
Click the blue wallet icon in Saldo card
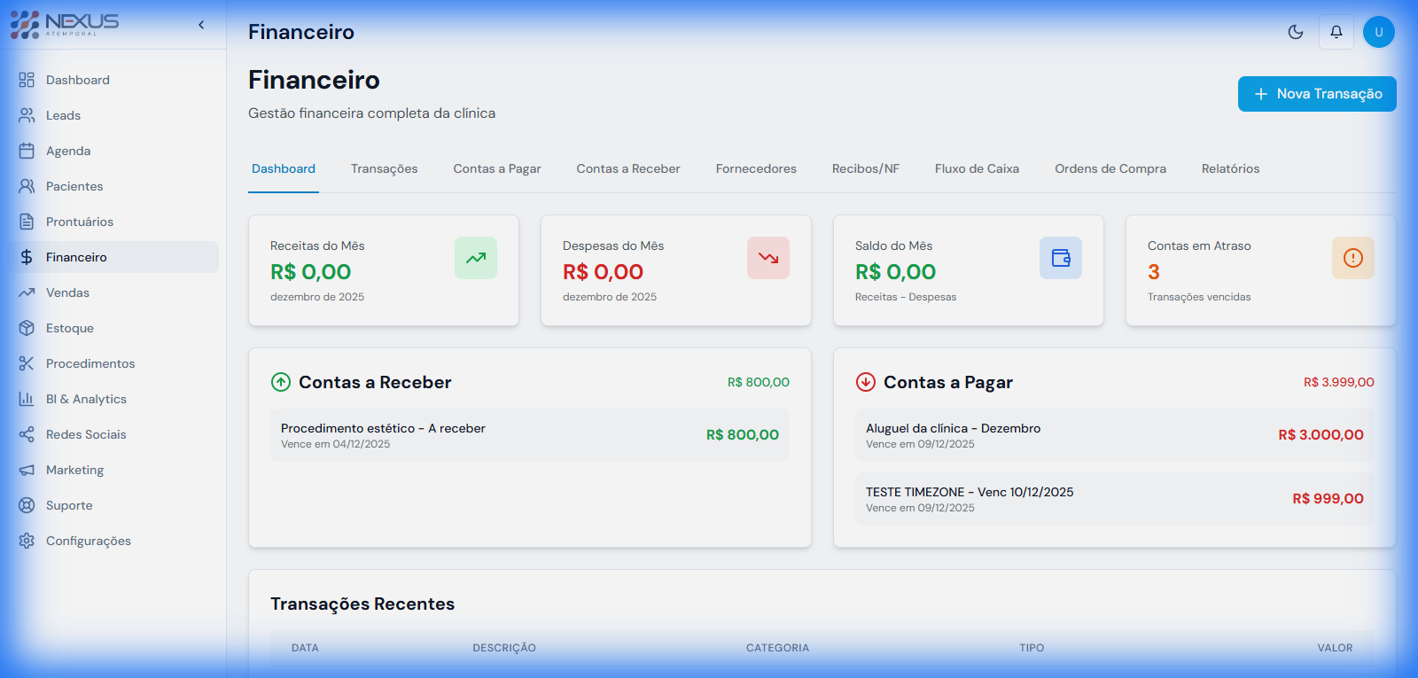(x=1061, y=258)
